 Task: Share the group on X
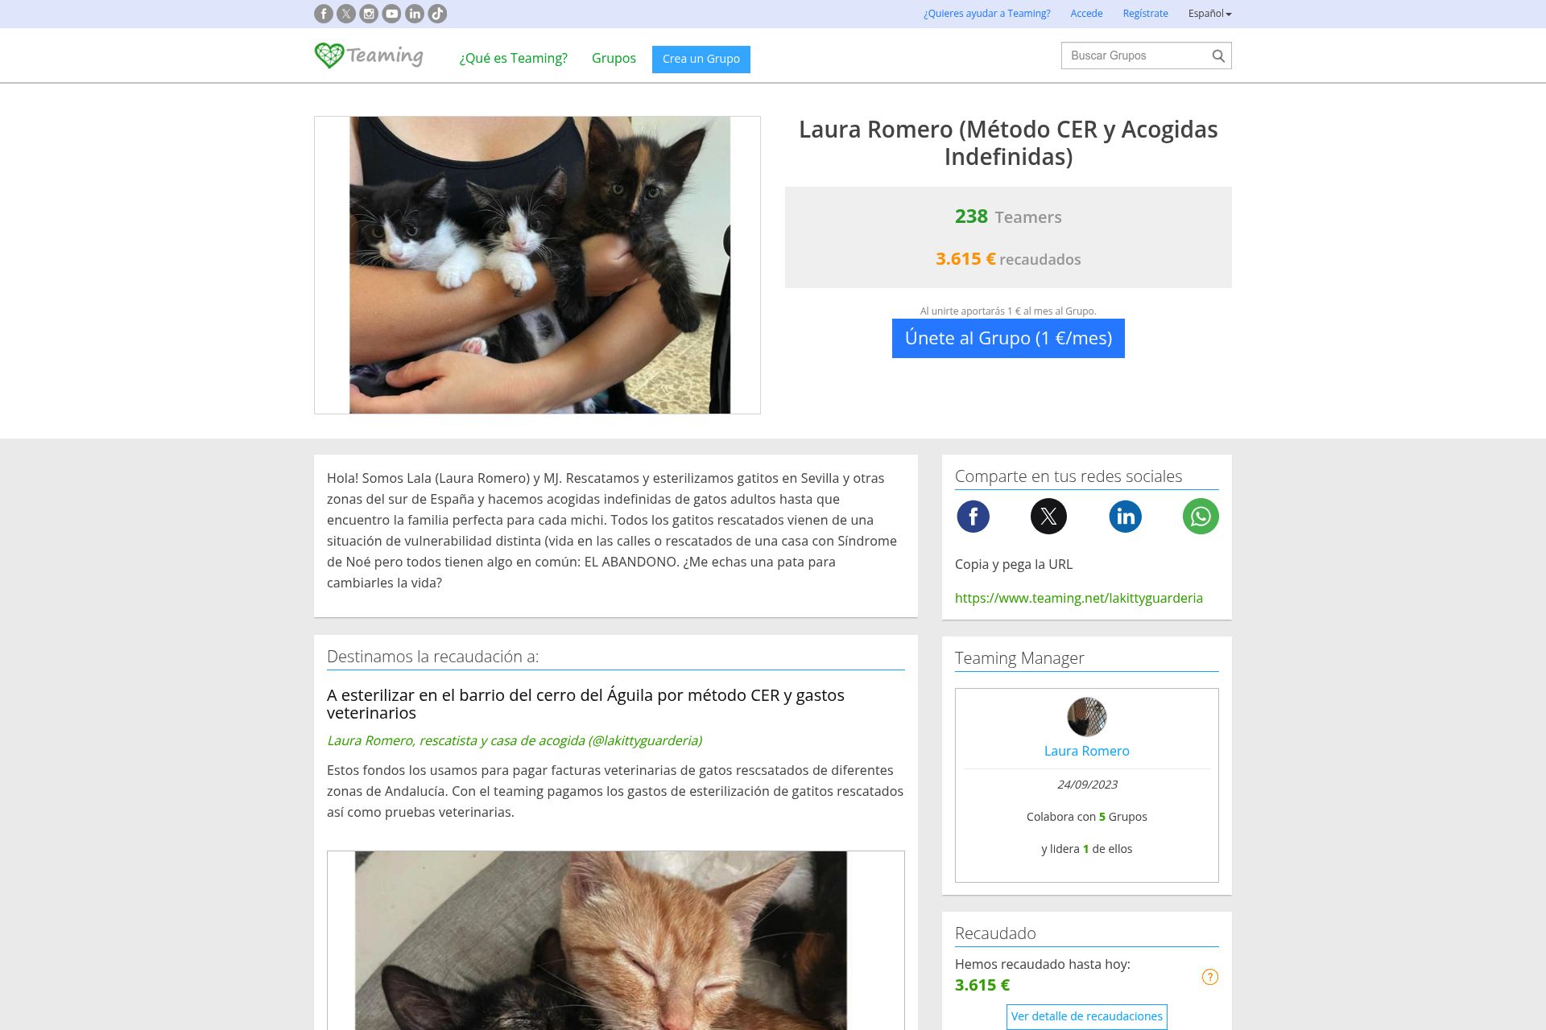(1048, 517)
